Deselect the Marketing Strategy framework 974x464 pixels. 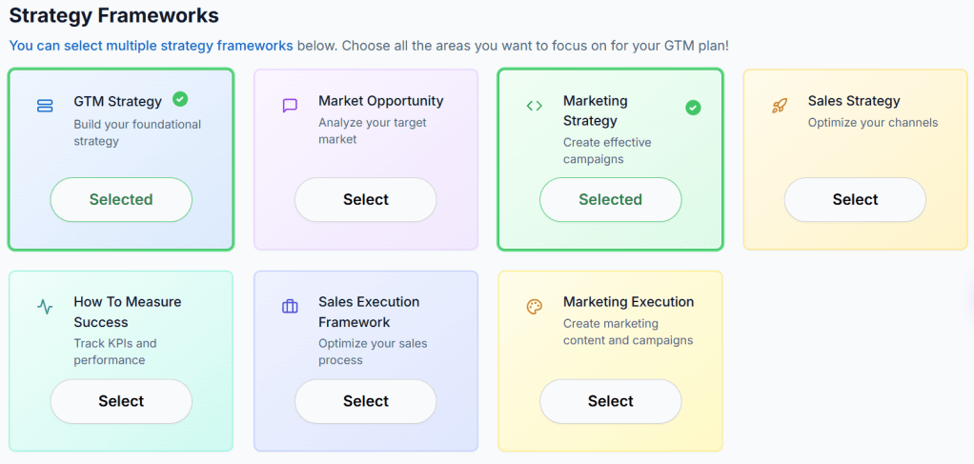pos(611,200)
